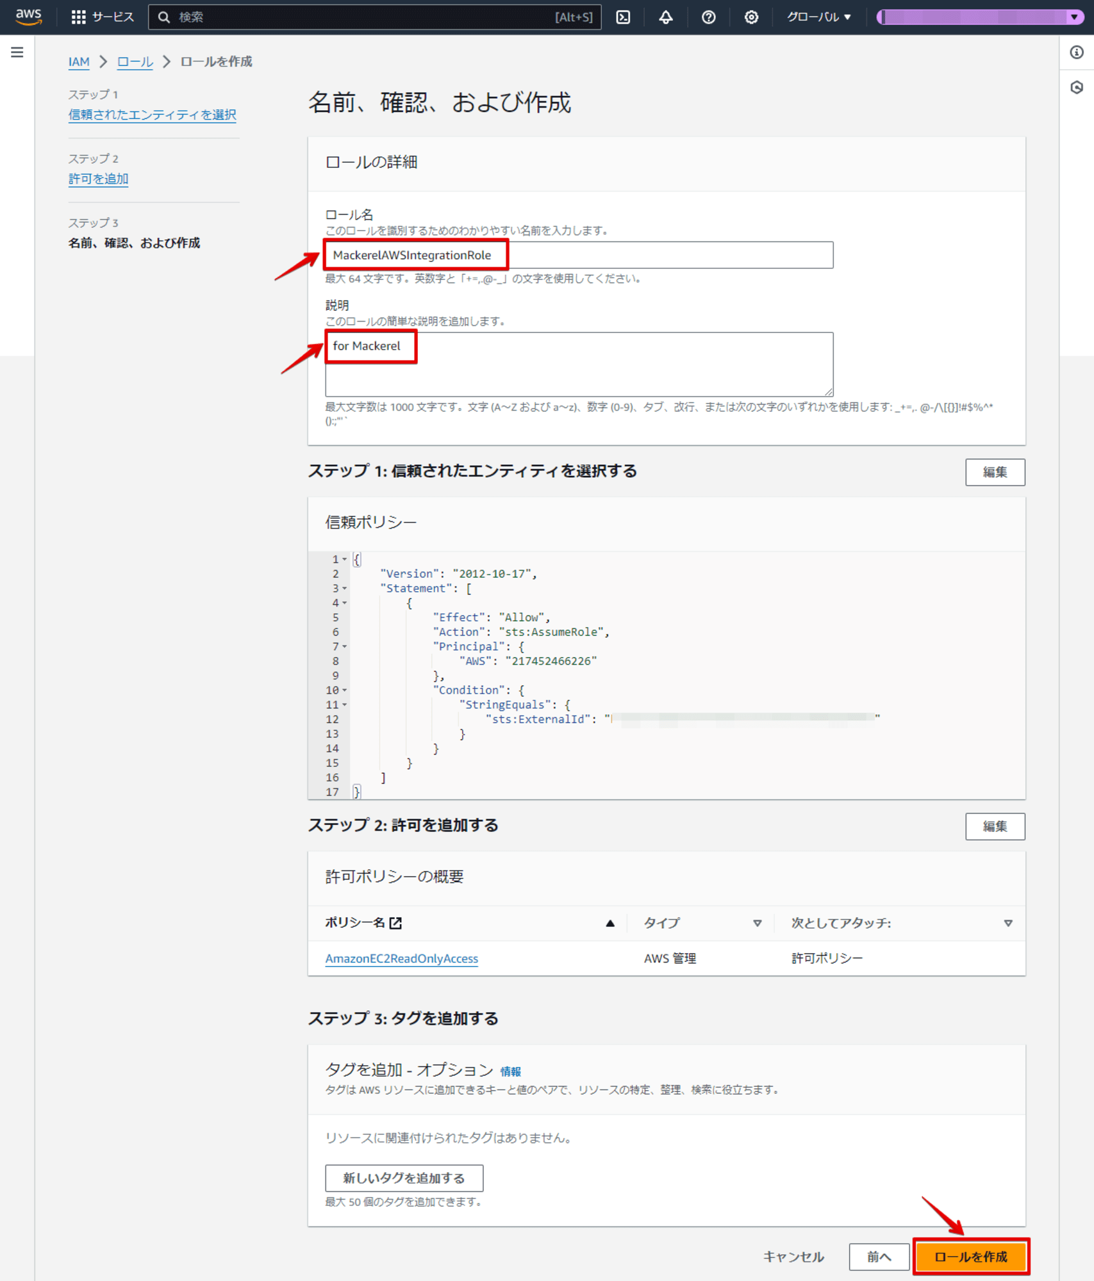Screen dimensions: 1094x1281
Task: Click the external link icon beside ポリシー名
Action: [x=396, y=923]
